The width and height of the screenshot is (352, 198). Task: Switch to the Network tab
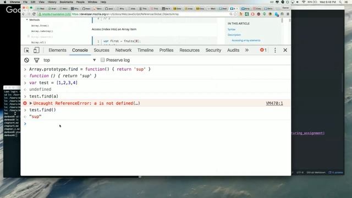pyautogui.click(x=123, y=50)
